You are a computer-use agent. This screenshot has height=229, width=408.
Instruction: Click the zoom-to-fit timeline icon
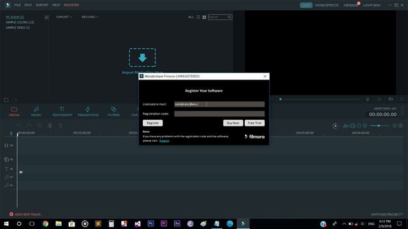(353, 126)
